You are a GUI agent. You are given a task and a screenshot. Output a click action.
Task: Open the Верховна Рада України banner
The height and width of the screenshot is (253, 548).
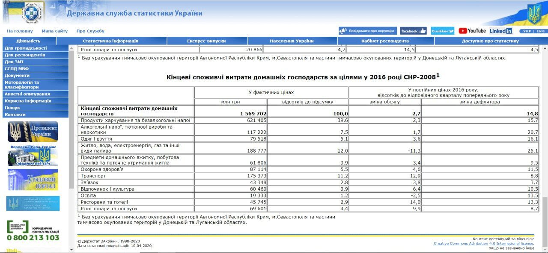tap(33, 156)
